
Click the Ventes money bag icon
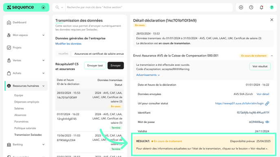9,60
